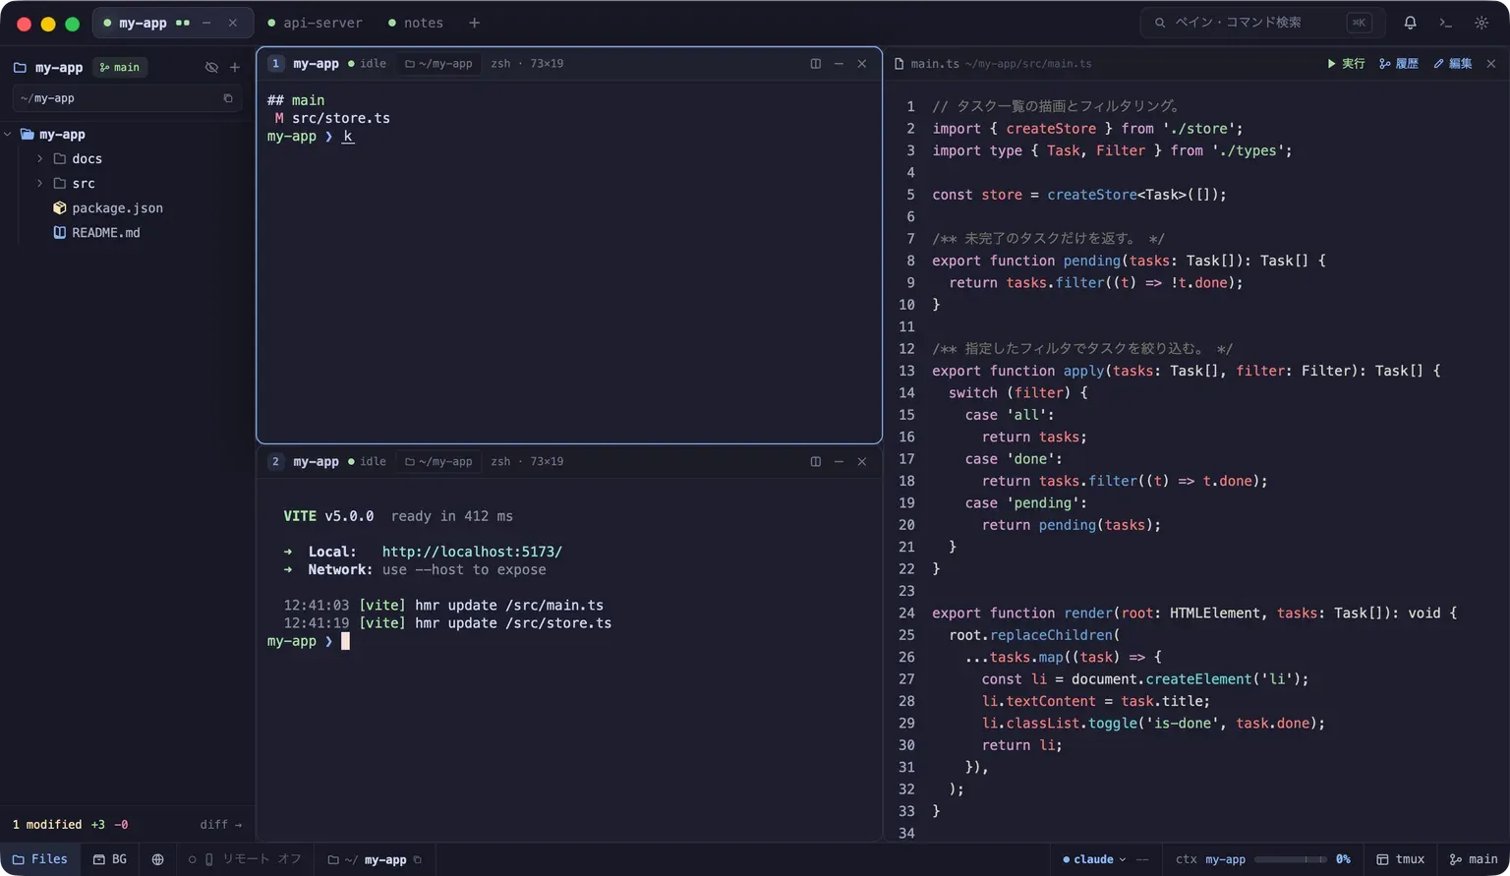Click the my-app folder icon in sidebar header
The image size is (1510, 876).
tap(20, 68)
